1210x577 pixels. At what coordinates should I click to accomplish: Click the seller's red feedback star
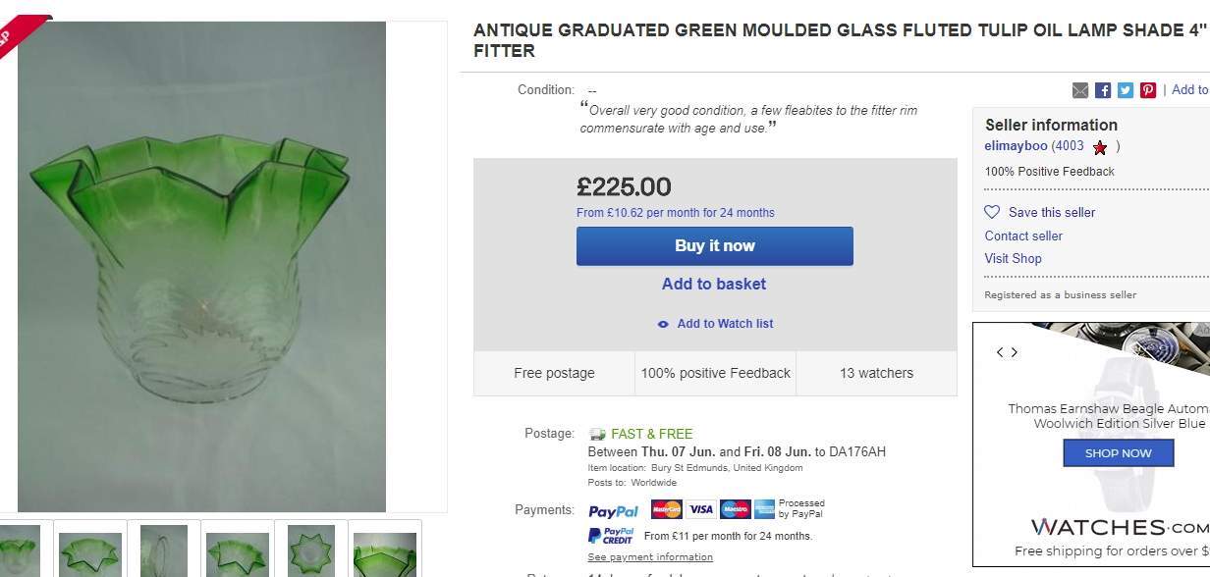point(1100,147)
